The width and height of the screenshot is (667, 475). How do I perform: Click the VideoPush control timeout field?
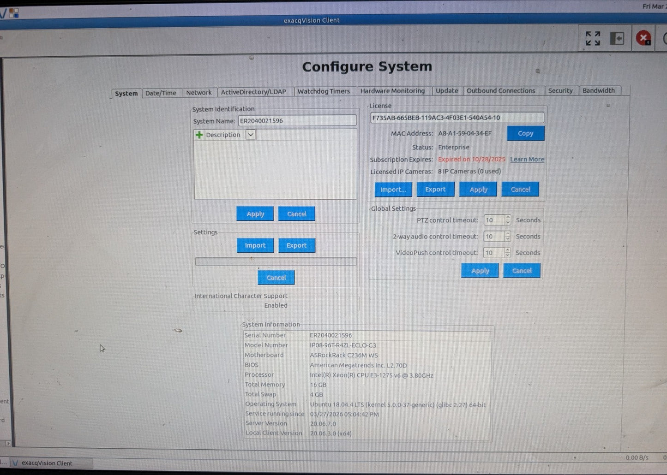click(x=493, y=253)
